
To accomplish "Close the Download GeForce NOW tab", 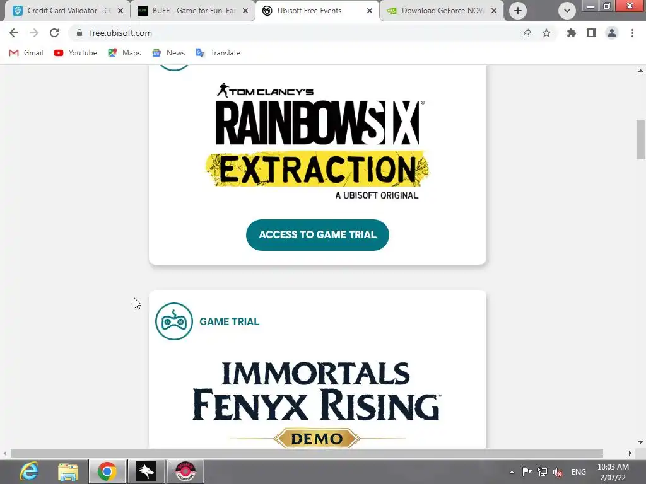I will click(494, 11).
